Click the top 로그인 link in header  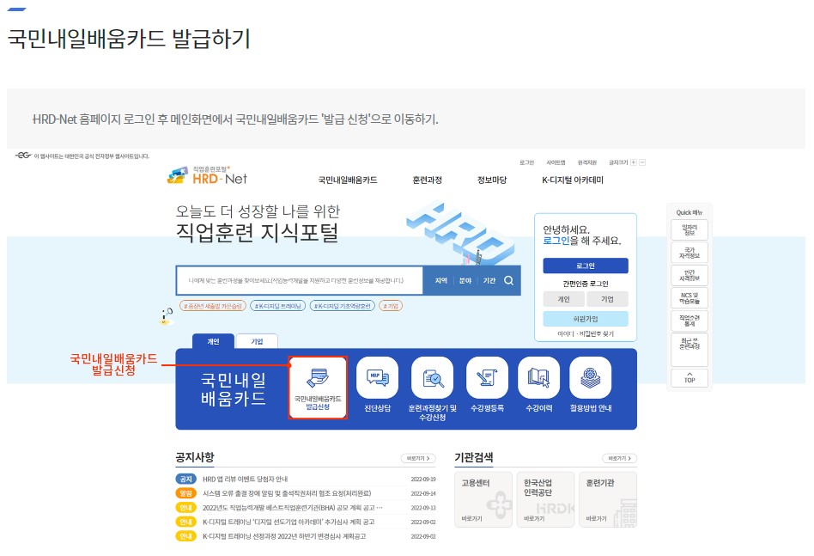coord(526,162)
